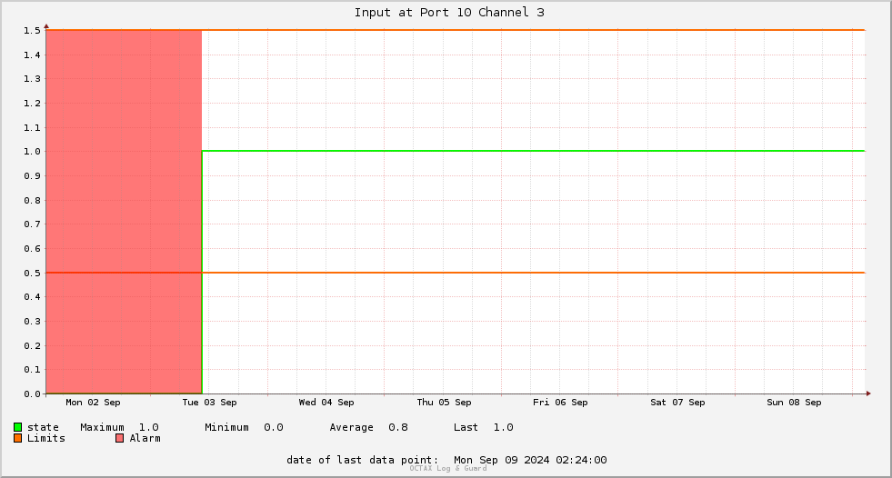Click the last data point date text
The width and height of the screenshot is (892, 478).
(x=446, y=460)
